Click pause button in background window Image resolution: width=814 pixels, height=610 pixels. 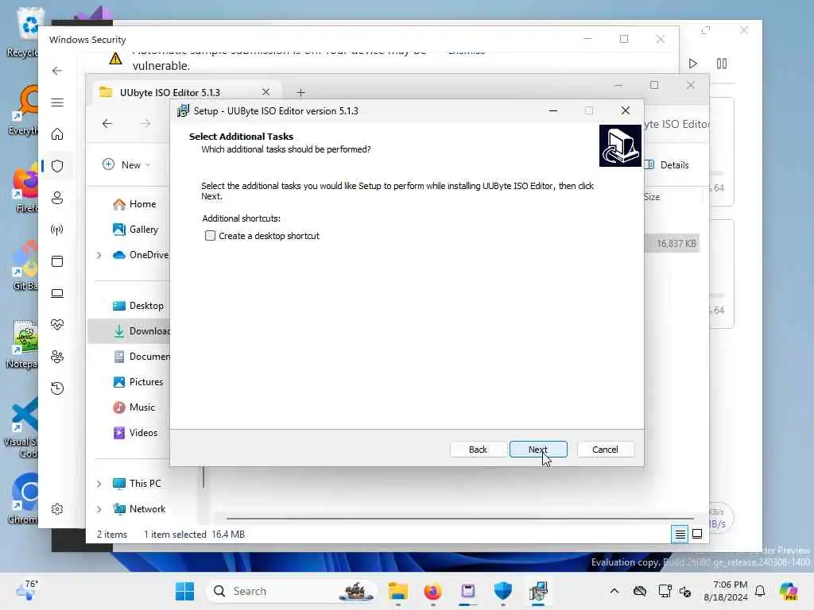[x=722, y=64]
